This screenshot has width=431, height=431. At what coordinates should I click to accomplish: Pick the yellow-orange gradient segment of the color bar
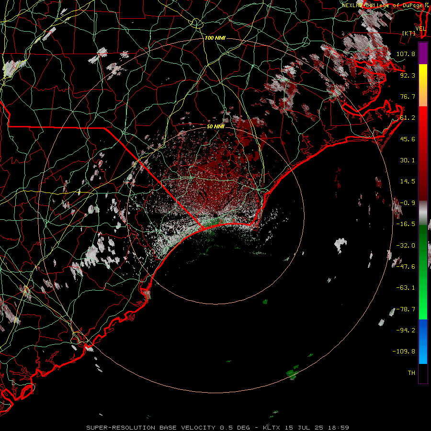(x=423, y=85)
